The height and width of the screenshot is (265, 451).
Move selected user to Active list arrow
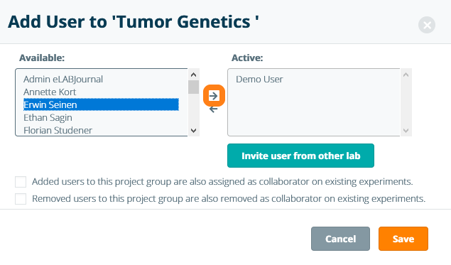(x=214, y=96)
